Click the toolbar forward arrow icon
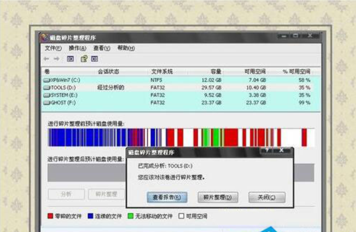Image resolution: width=356 pixels, height=232 pixels. tap(57, 59)
